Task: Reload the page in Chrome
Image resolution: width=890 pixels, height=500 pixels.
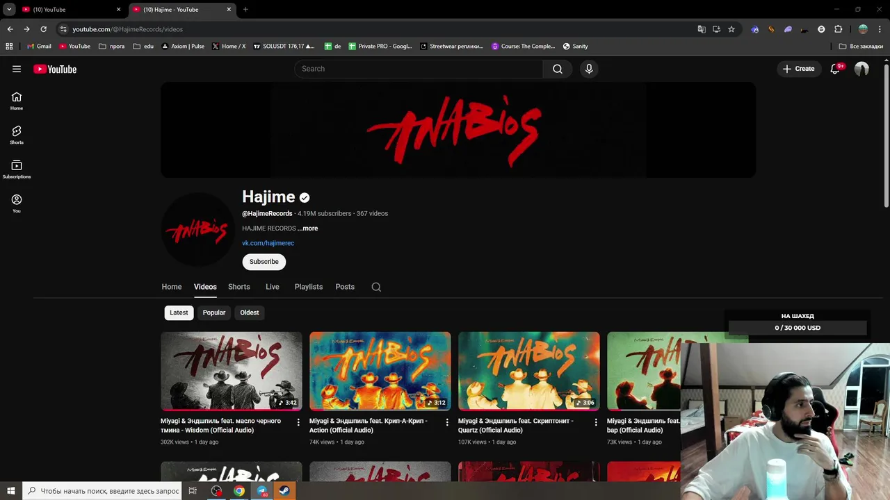Action: click(43, 29)
